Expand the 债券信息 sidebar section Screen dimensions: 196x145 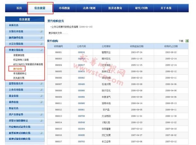coord(41,102)
